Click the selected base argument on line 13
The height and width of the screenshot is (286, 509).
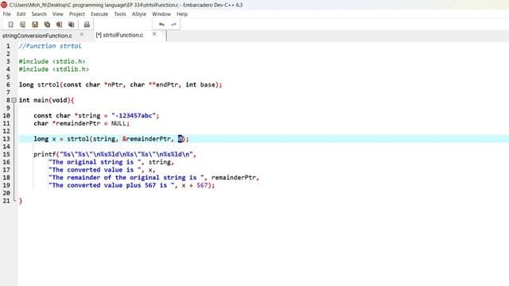click(x=181, y=139)
